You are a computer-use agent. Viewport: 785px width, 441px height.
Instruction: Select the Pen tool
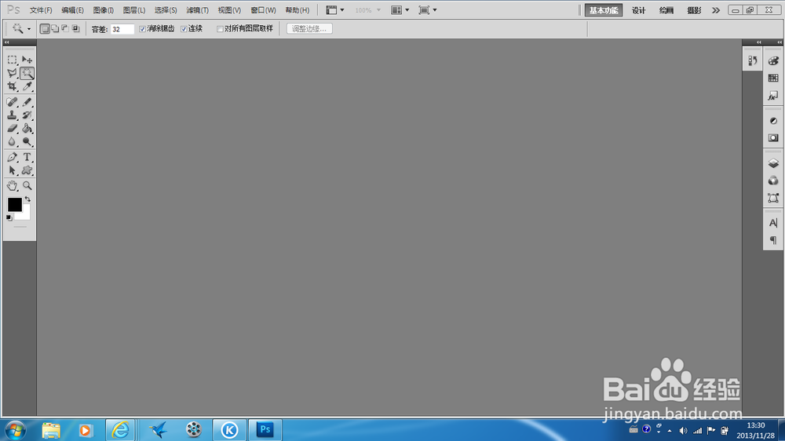(x=12, y=157)
